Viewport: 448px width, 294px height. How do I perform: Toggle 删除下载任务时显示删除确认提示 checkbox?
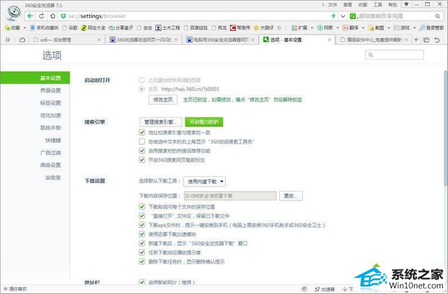click(x=142, y=261)
